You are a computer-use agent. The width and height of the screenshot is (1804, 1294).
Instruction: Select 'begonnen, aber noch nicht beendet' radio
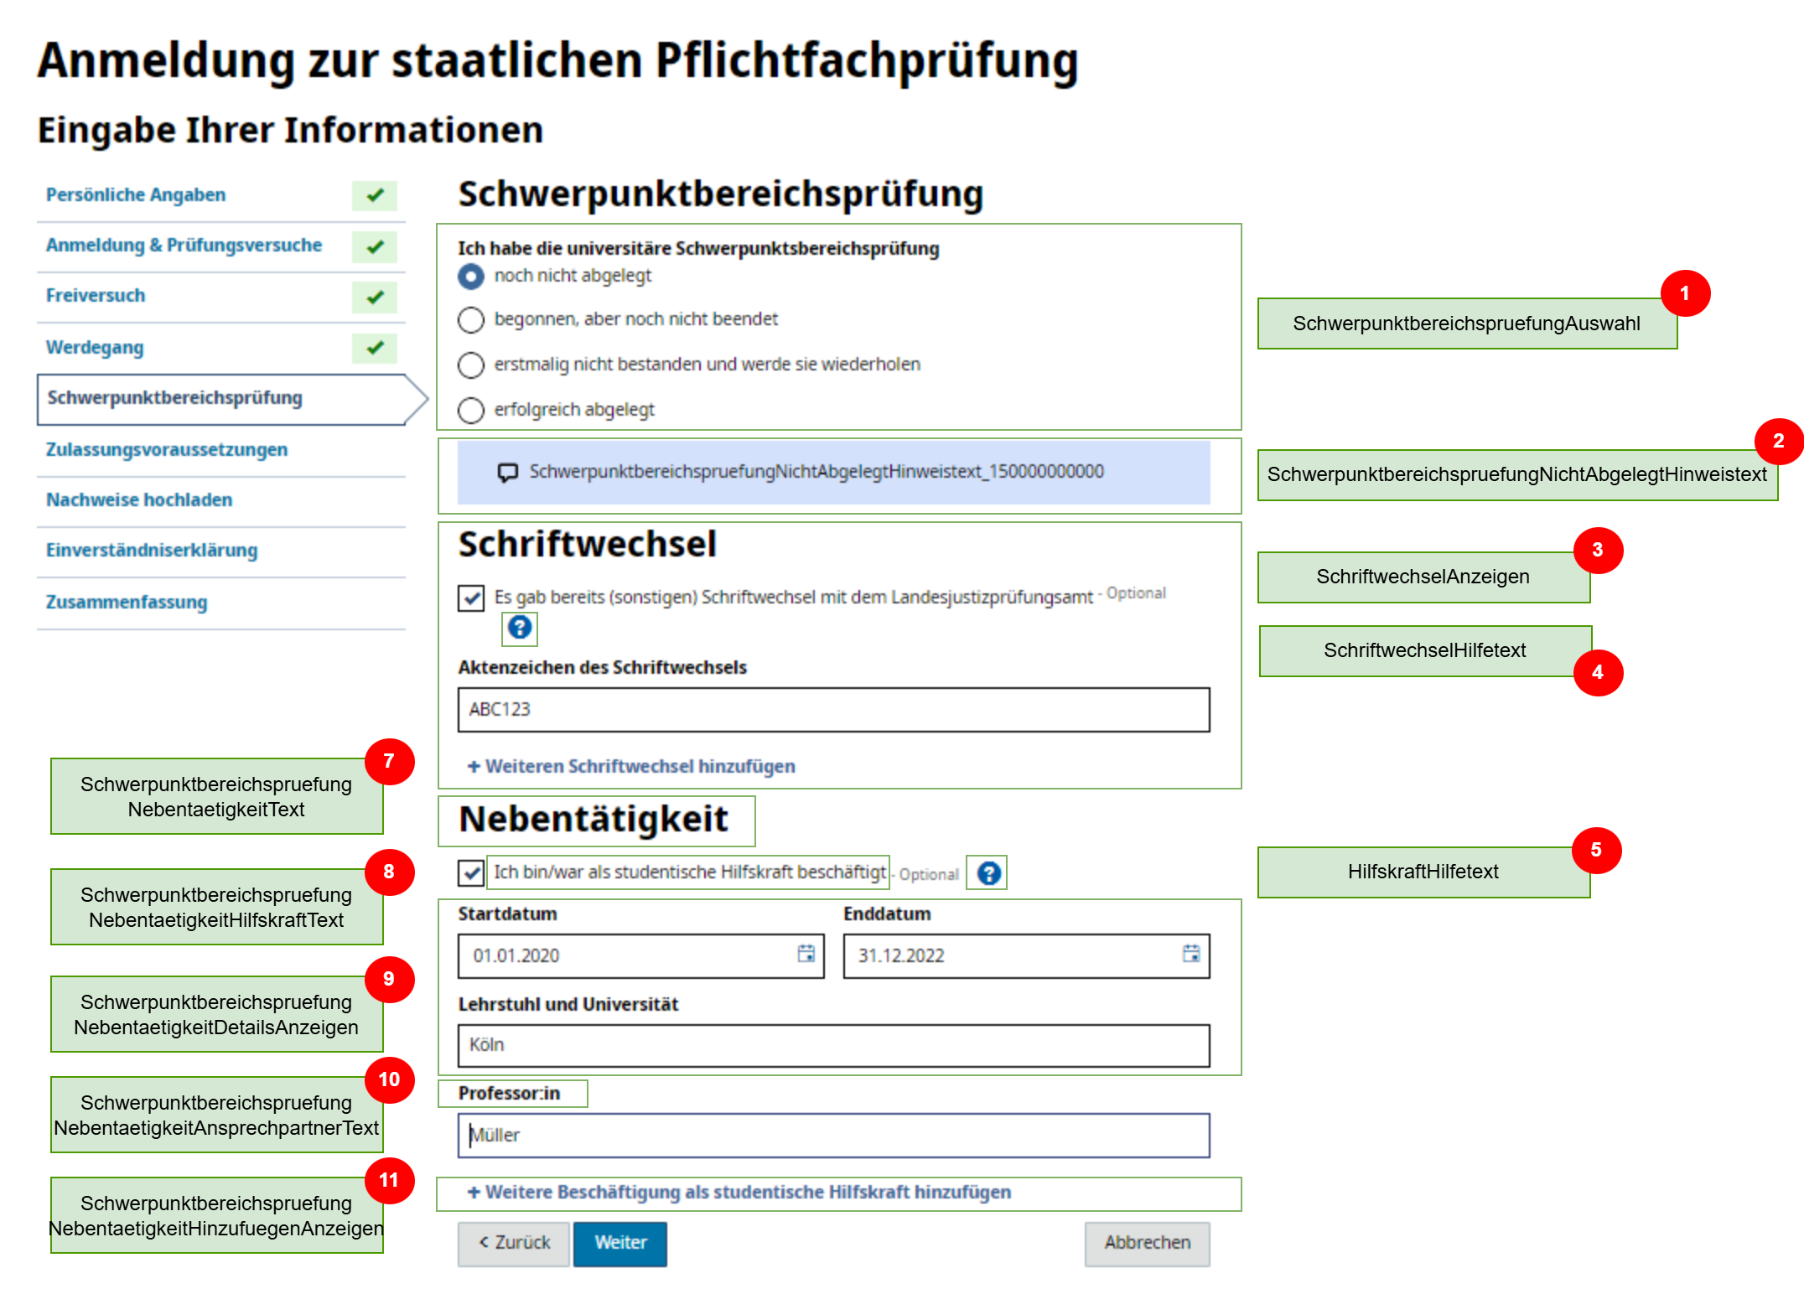(x=471, y=320)
